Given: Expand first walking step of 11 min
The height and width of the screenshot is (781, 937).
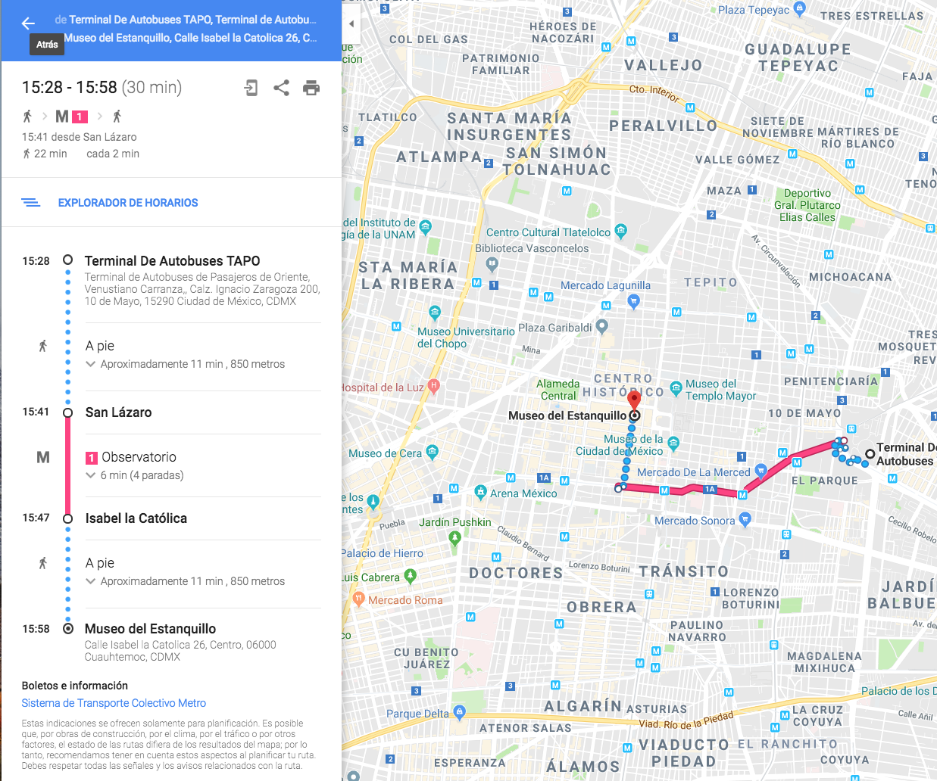Looking at the screenshot, I should point(186,364).
